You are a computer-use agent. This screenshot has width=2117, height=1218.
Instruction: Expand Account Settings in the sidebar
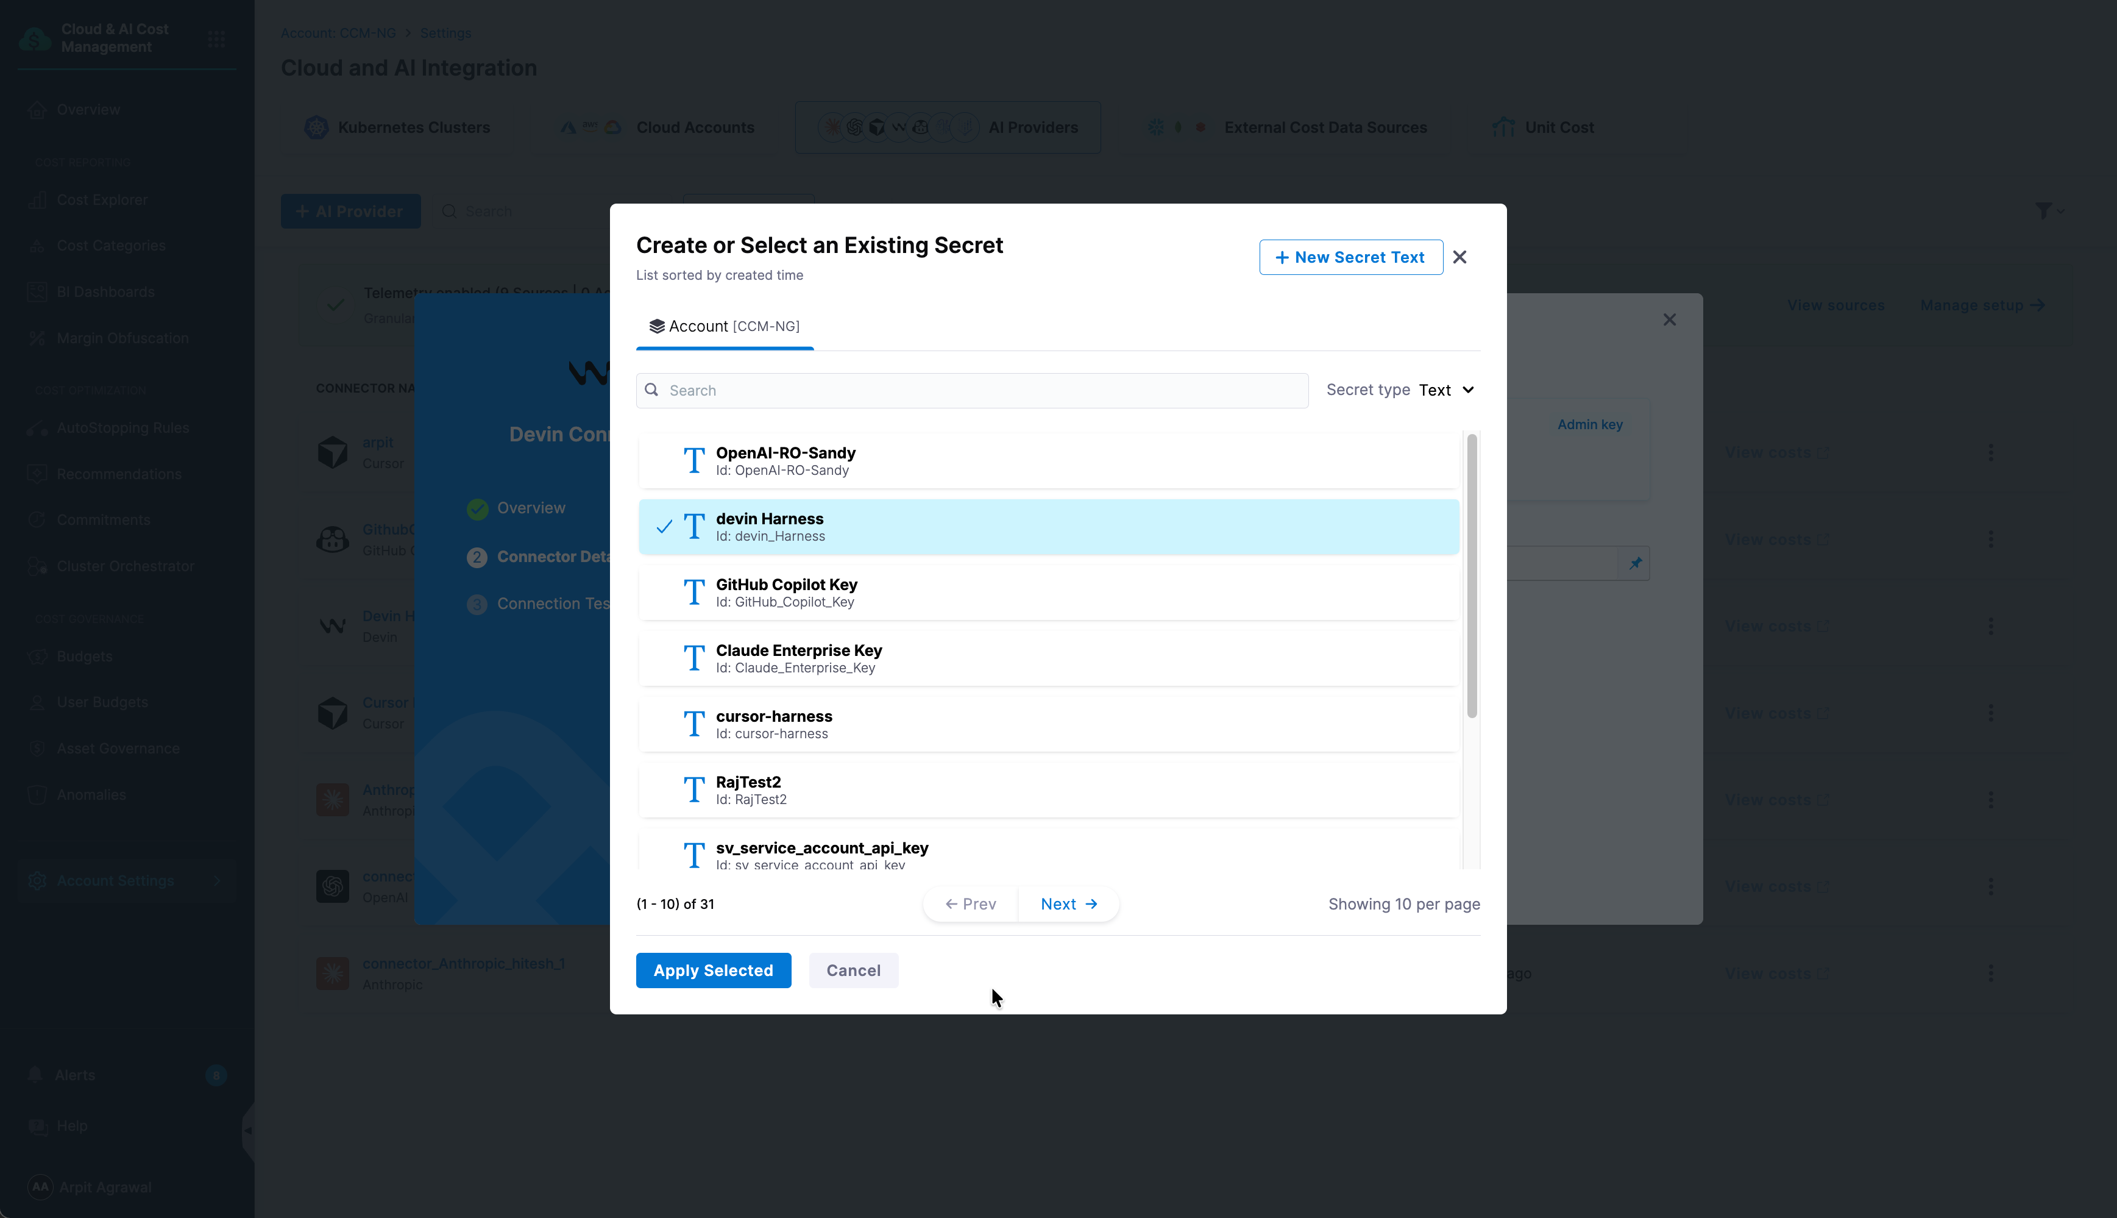(126, 881)
